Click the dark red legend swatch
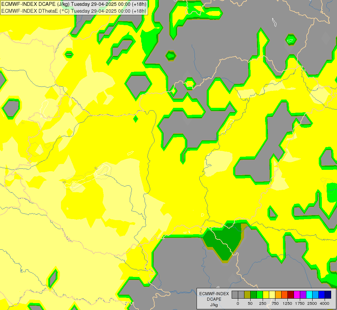337x310 pixels. click(291, 294)
